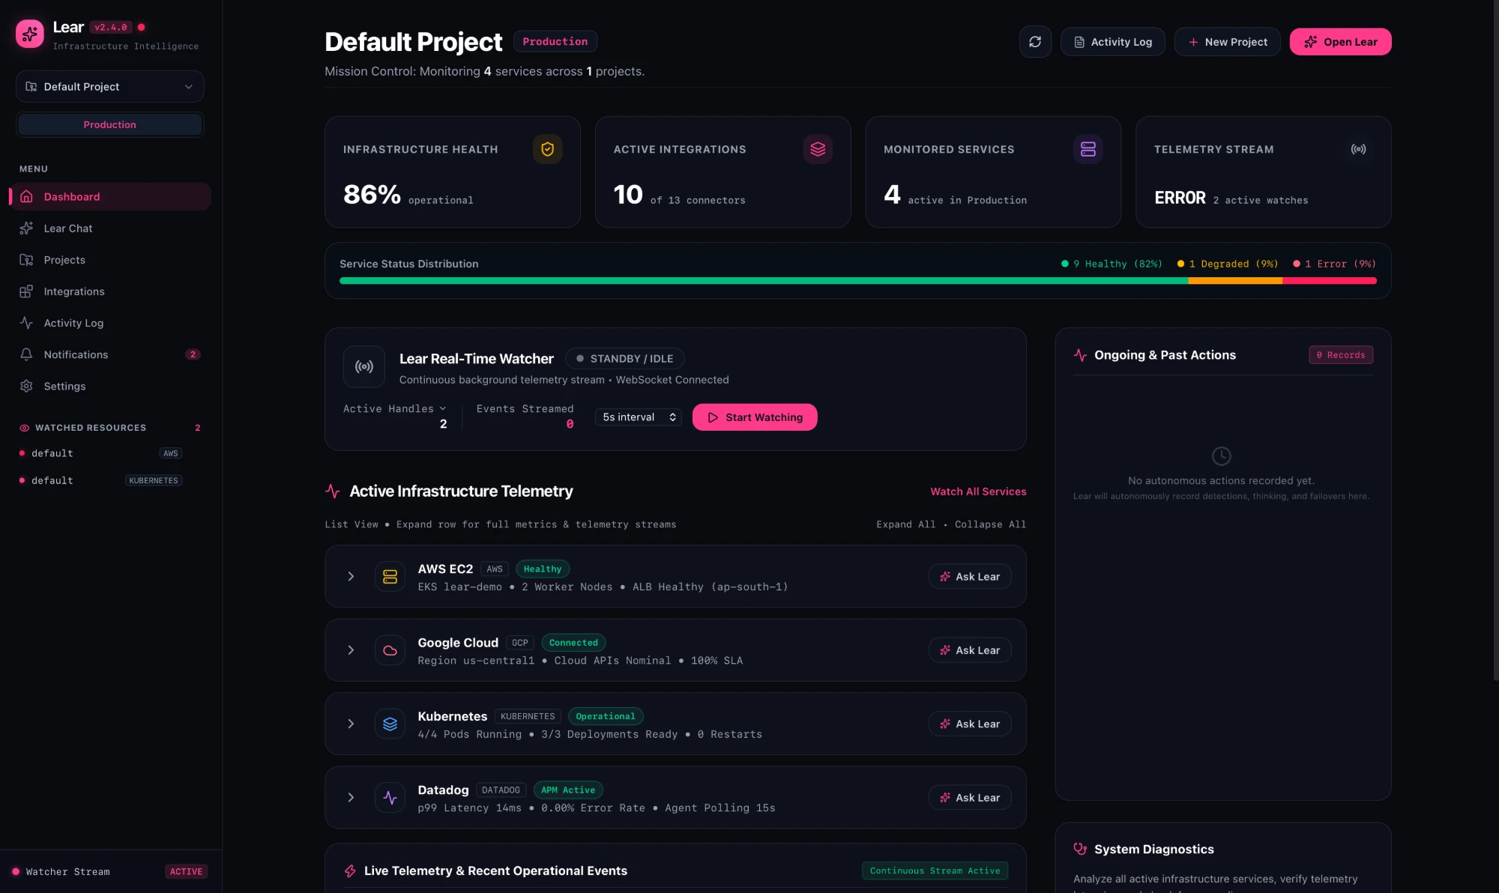The height and width of the screenshot is (893, 1499).
Task: Click the Ongoing & Past Actions pulse icon
Action: pyautogui.click(x=1080, y=355)
